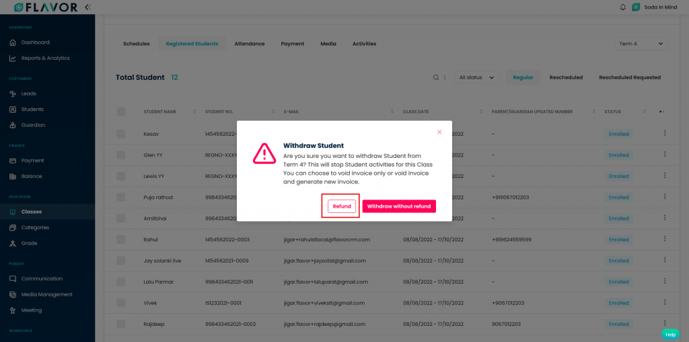Image resolution: width=689 pixels, height=342 pixels.
Task: Close the Withdraw Student dialog
Action: [x=439, y=132]
